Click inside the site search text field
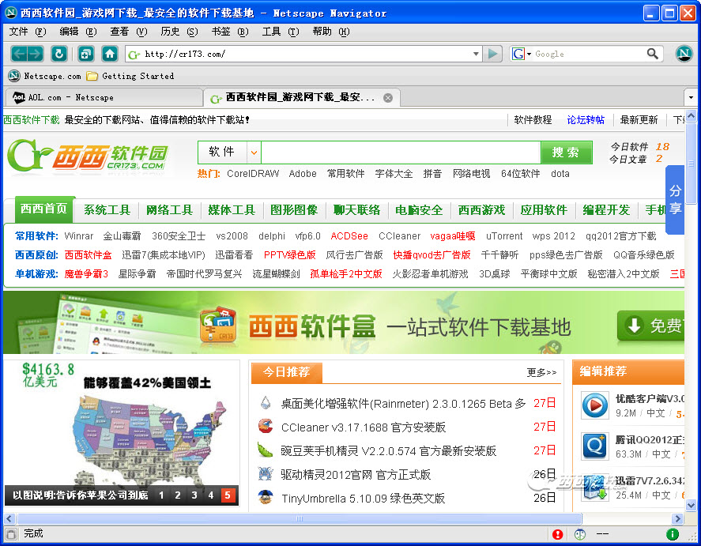Image resolution: width=701 pixels, height=546 pixels. 400,153
